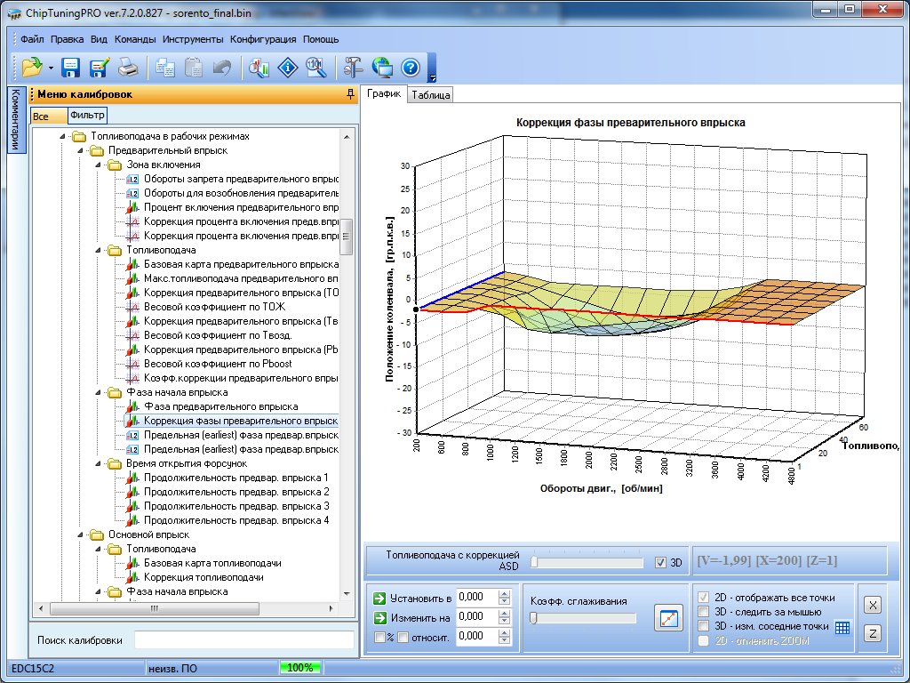The width and height of the screenshot is (910, 683).
Task: Enable "3D - следить за мышью" checkbox
Action: (704, 612)
